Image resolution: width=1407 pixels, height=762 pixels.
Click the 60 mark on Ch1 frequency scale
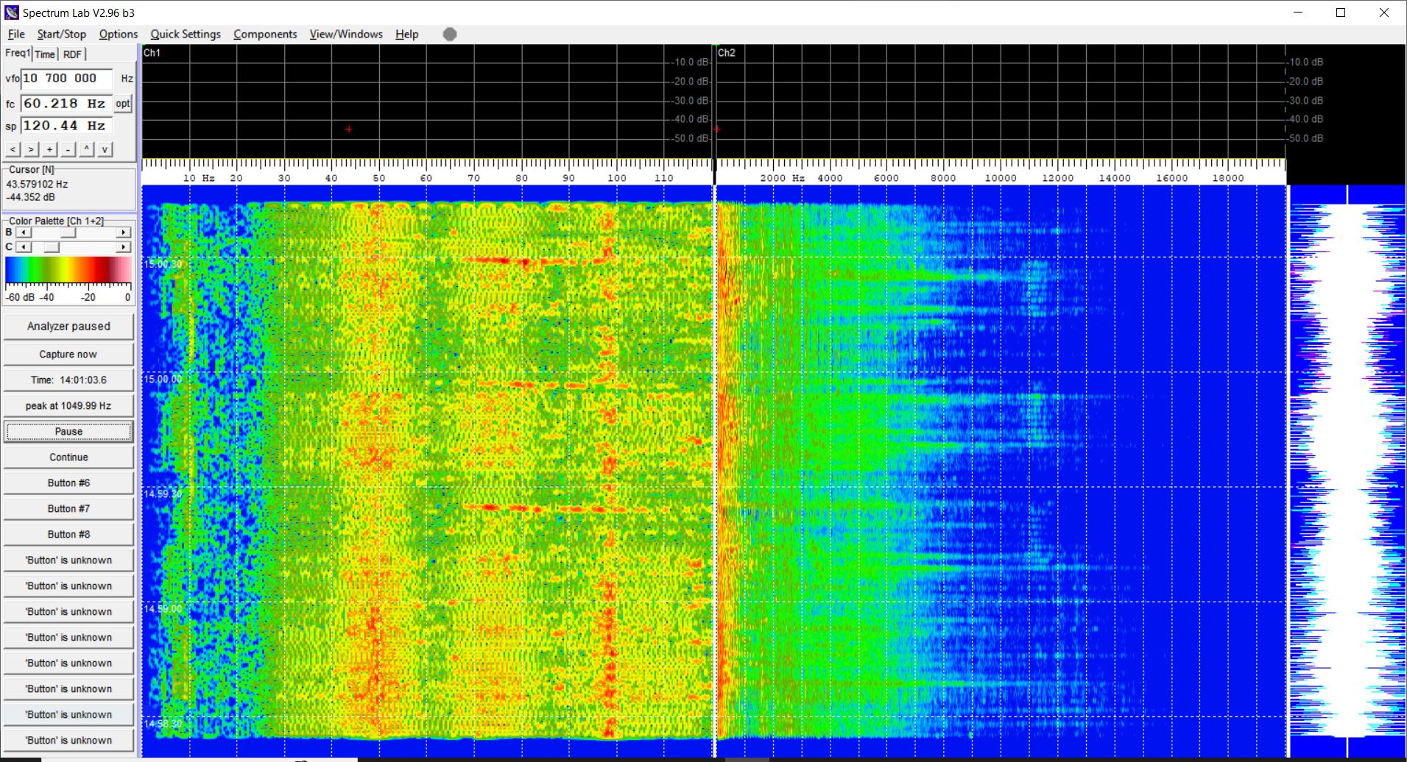click(426, 178)
